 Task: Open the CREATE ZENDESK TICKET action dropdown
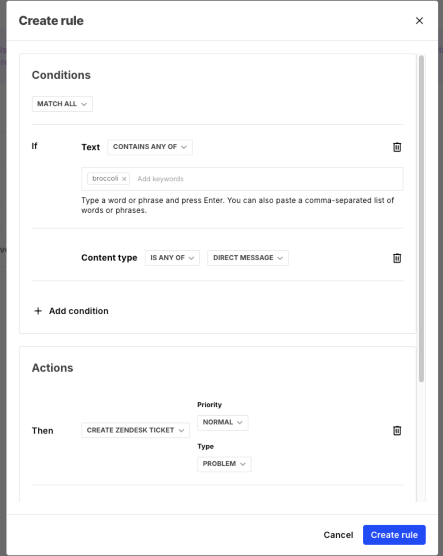click(x=135, y=430)
